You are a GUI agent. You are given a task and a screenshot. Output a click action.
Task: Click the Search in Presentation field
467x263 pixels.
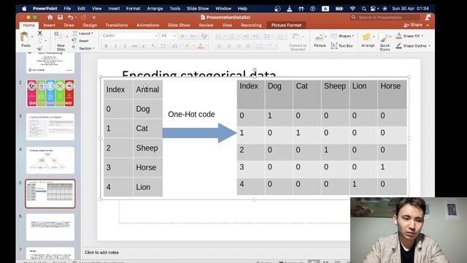tap(385, 18)
